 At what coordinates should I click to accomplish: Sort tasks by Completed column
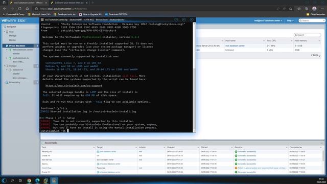click(x=295, y=148)
